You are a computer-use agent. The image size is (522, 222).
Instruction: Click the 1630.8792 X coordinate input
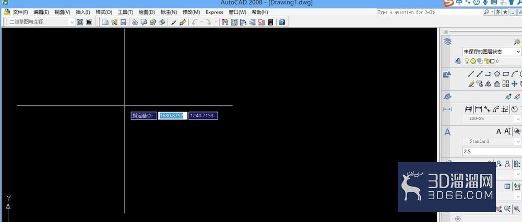point(172,116)
